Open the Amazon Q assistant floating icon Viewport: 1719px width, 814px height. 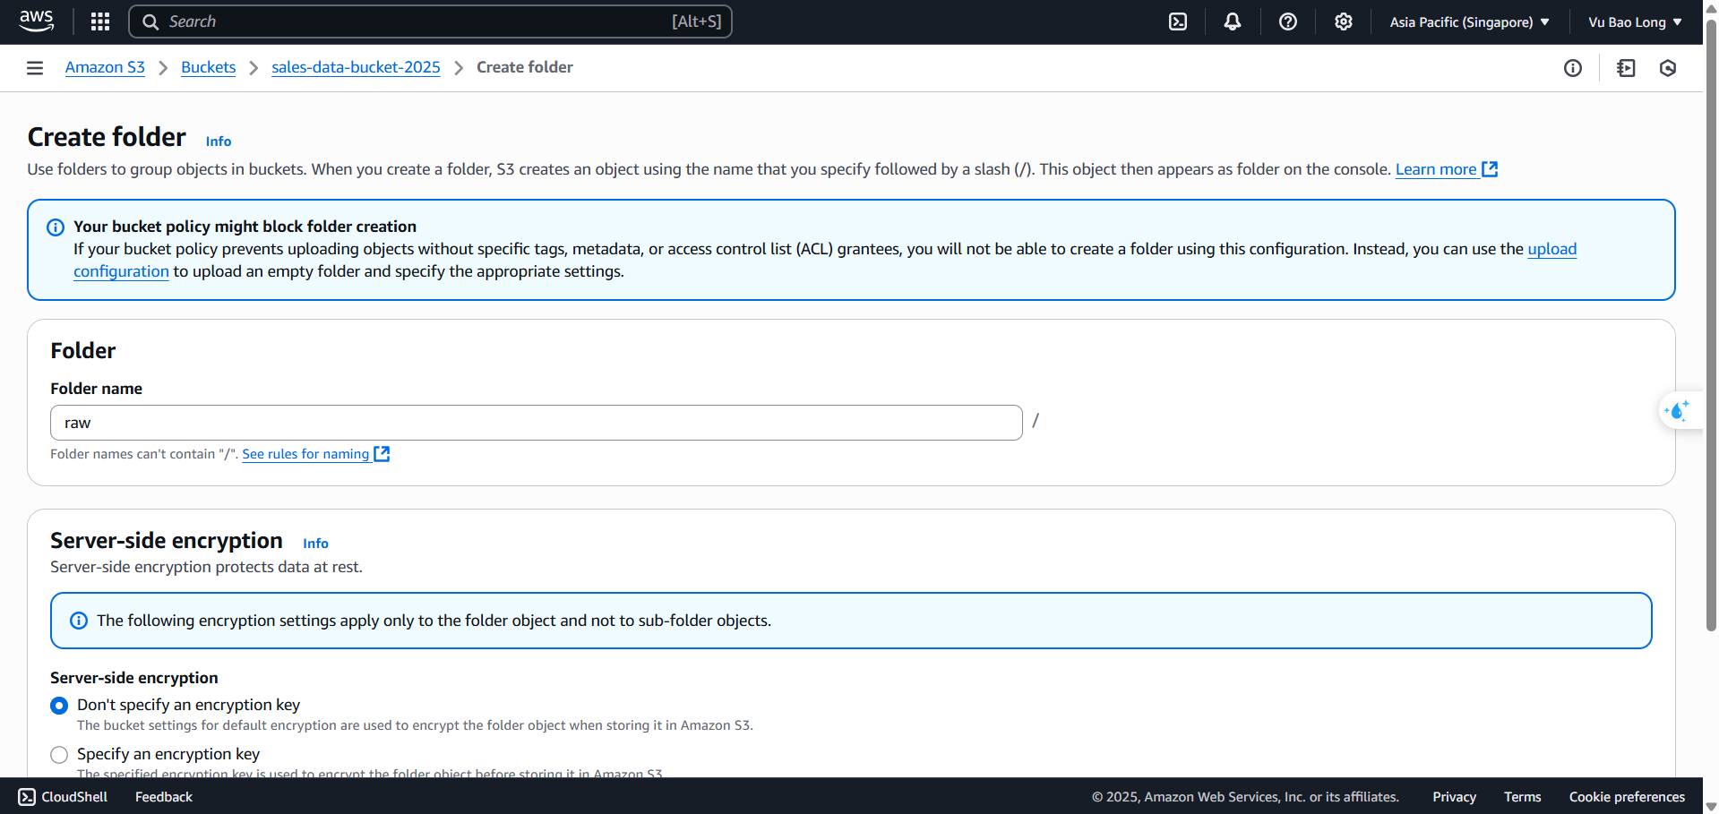[x=1677, y=411]
